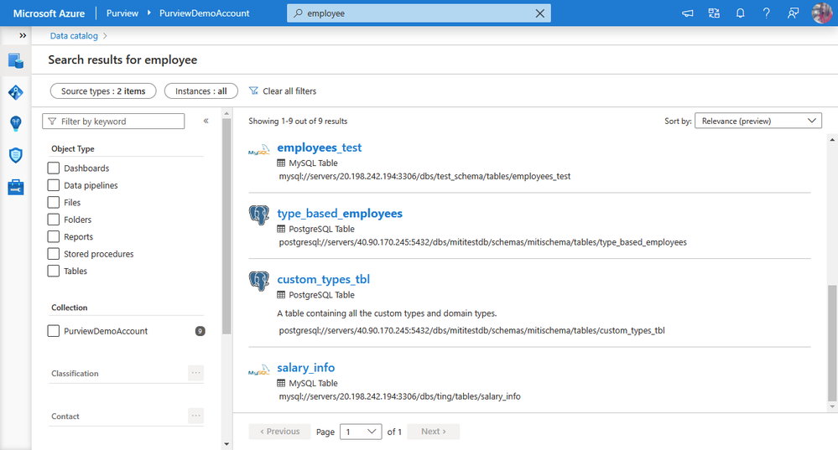Open the Data catalog sidebar icon

15,61
